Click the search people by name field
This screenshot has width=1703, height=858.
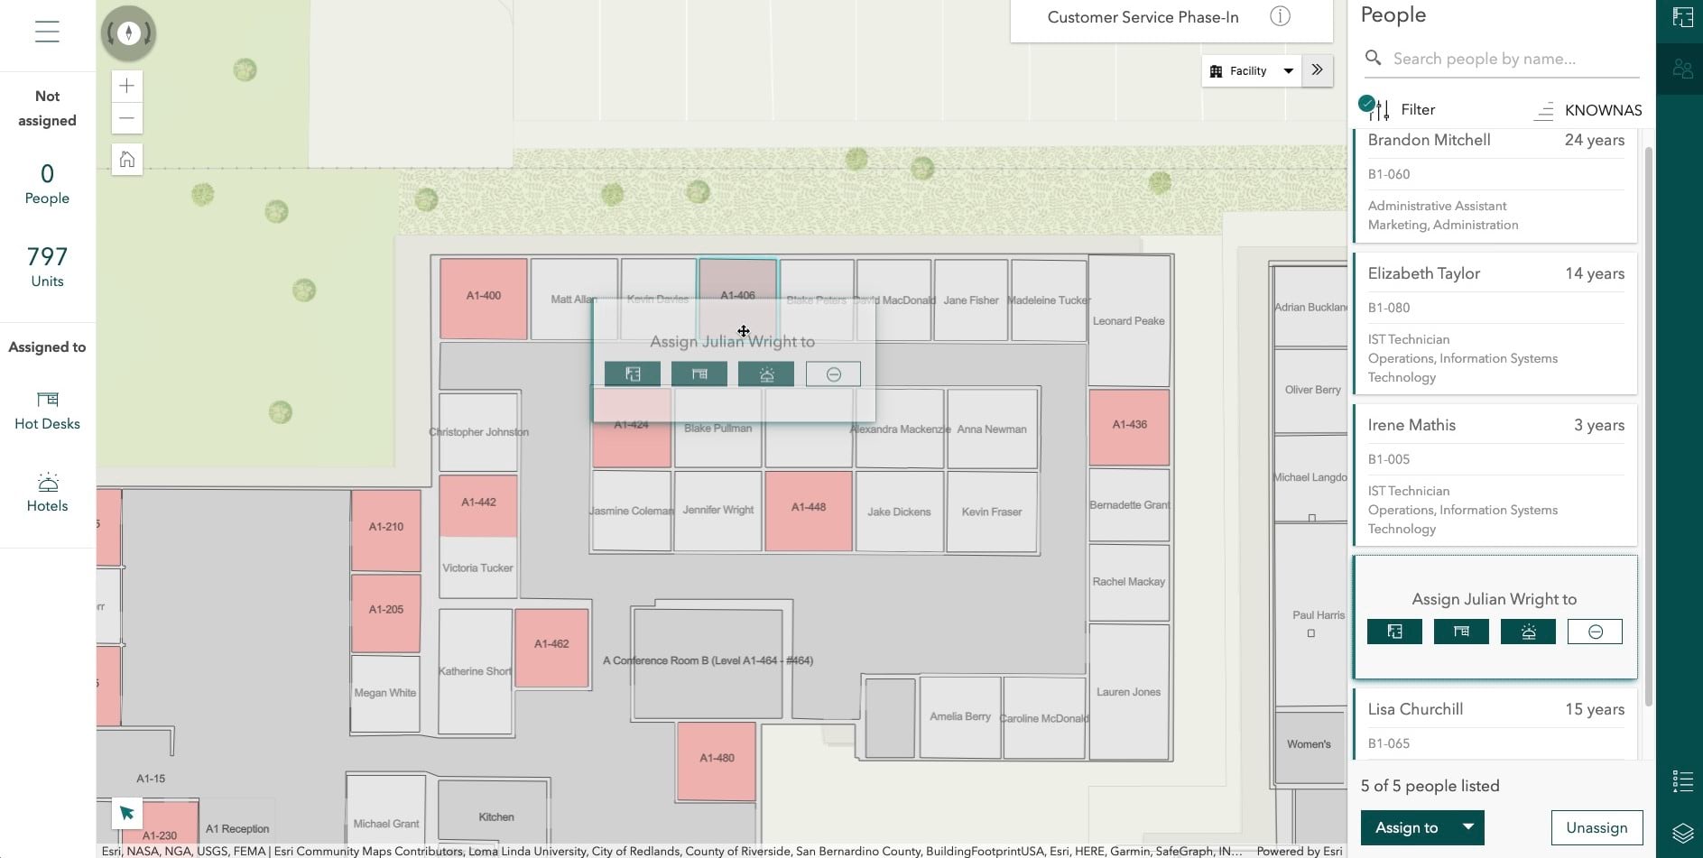click(x=1498, y=58)
